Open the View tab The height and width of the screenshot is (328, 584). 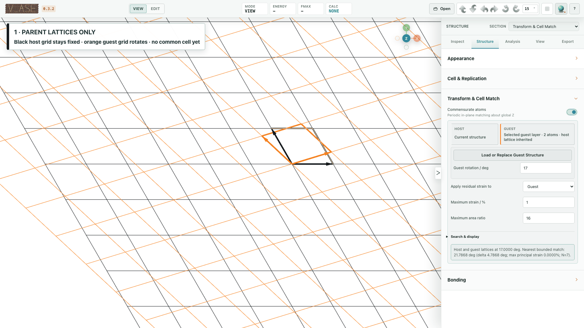(x=540, y=42)
